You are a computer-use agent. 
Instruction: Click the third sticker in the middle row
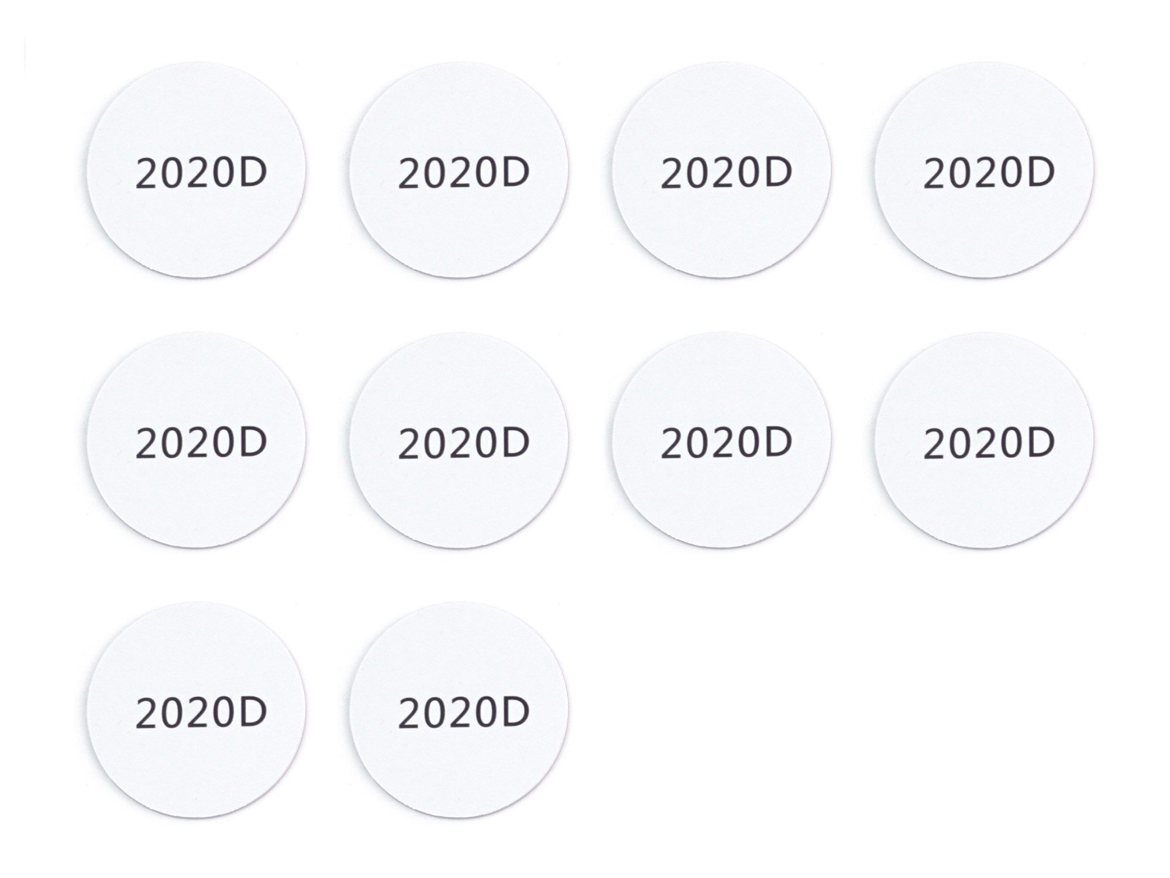click(x=722, y=440)
